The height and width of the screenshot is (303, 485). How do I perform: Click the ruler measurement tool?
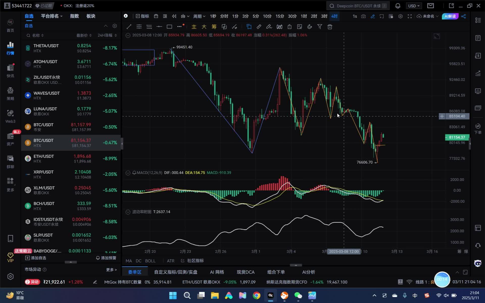point(259,27)
